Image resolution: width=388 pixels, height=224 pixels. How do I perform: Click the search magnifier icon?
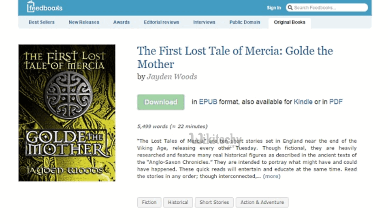tap(290, 8)
